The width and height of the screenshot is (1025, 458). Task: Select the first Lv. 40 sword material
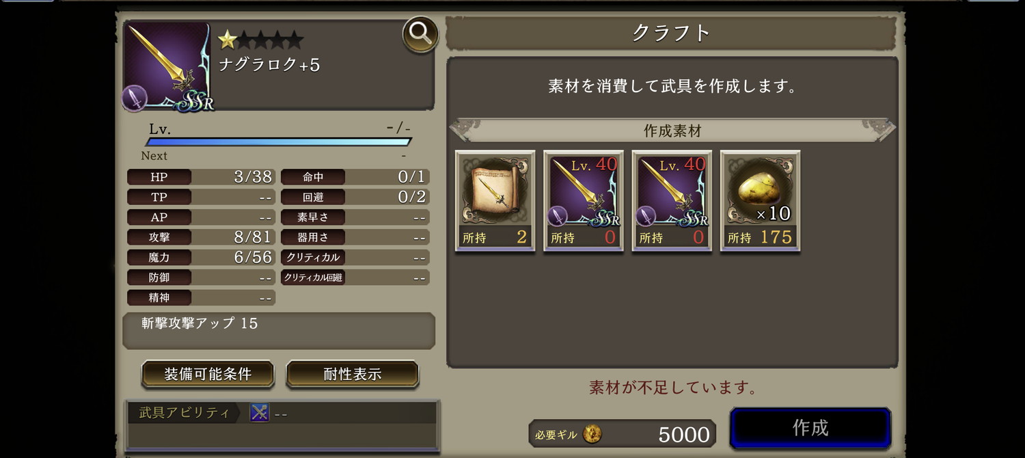tap(584, 201)
